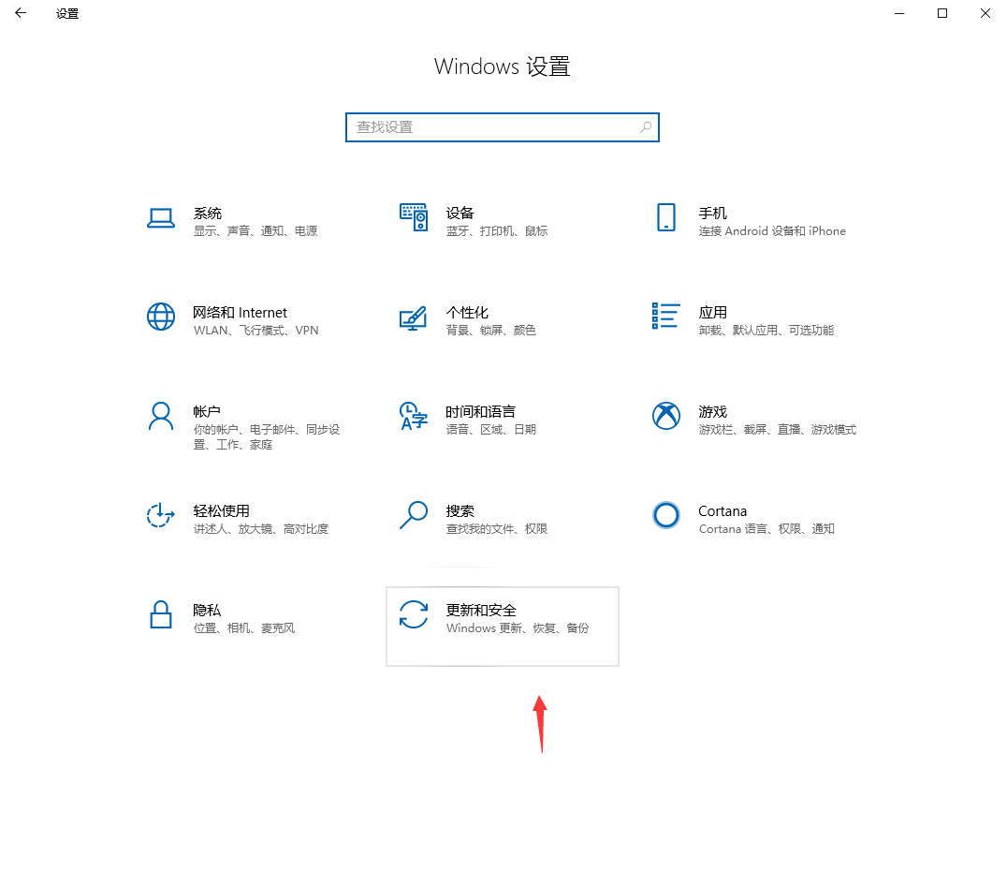
Task: Open the 更新和安全 title link
Action: (481, 610)
